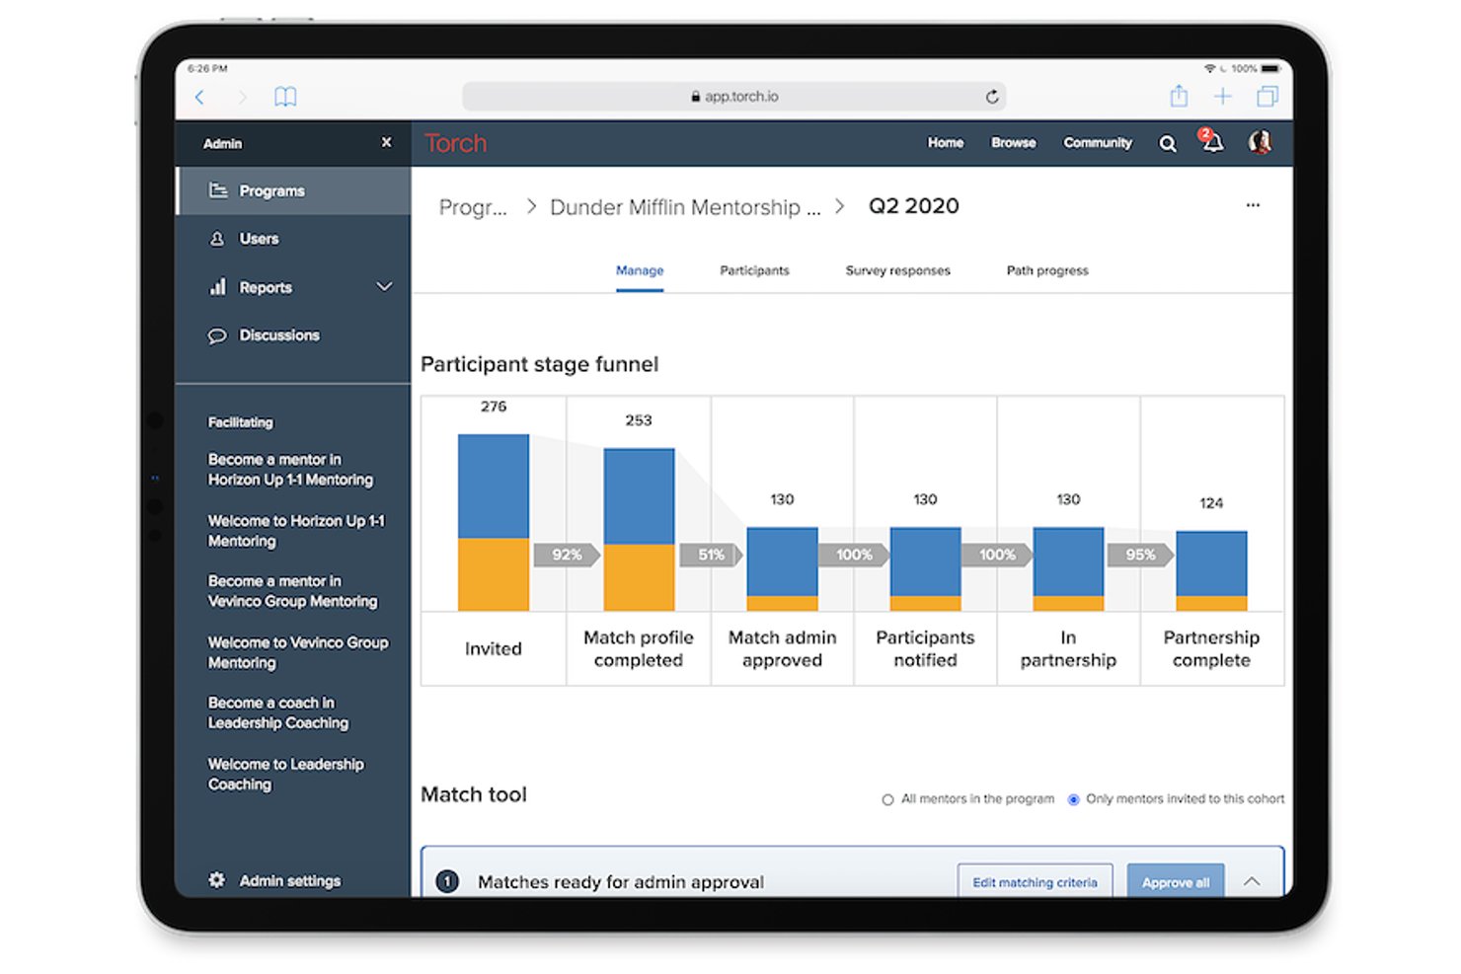The height and width of the screenshot is (974, 1461).
Task: Open Admin settings gear item
Action: pos(274,880)
